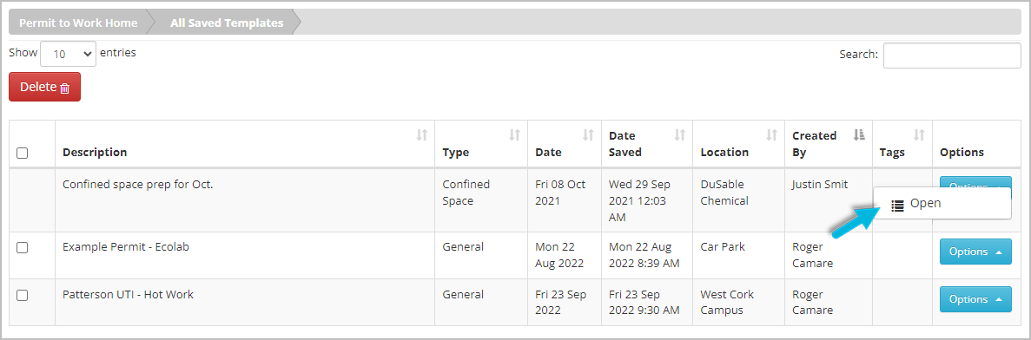Sort table by Date column arrows
Viewport: 1031px width, 340px height.
[x=589, y=135]
